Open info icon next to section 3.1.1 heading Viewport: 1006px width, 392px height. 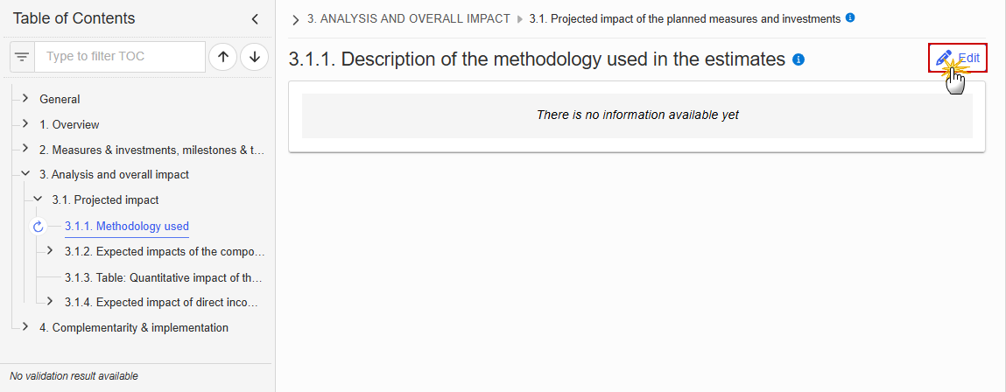tap(798, 59)
